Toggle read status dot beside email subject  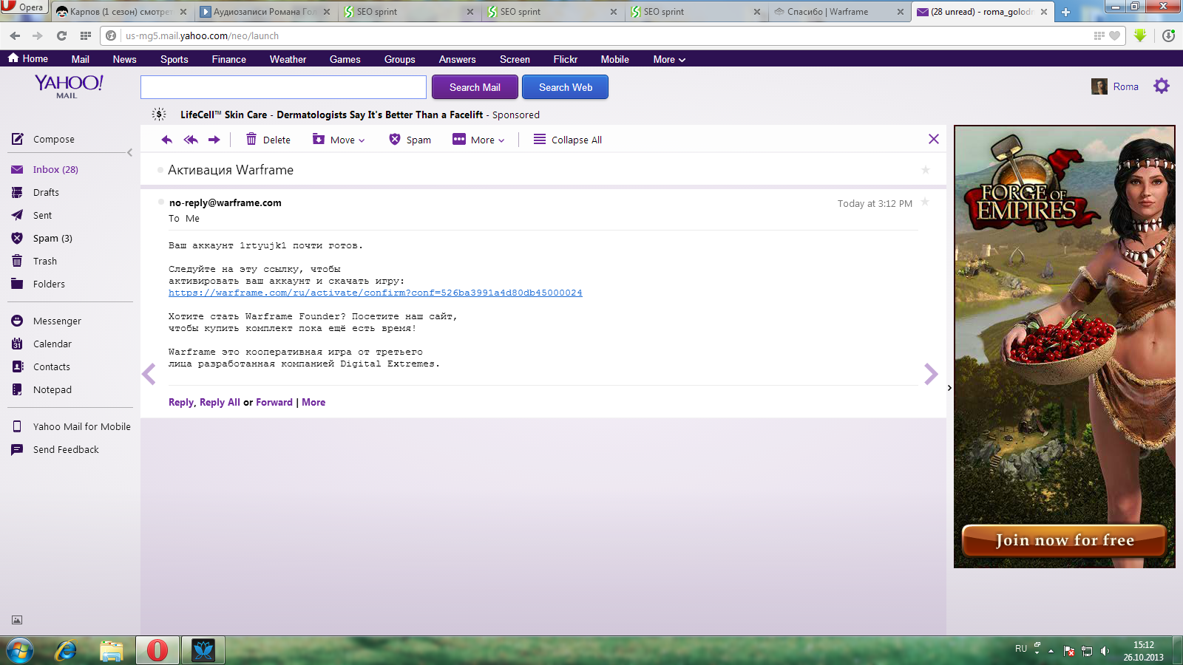pyautogui.click(x=160, y=170)
